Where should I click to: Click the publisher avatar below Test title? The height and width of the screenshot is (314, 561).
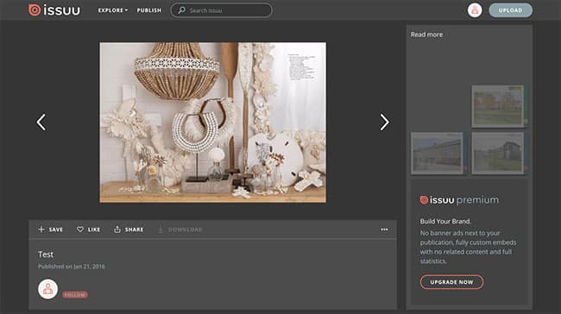pos(48,289)
